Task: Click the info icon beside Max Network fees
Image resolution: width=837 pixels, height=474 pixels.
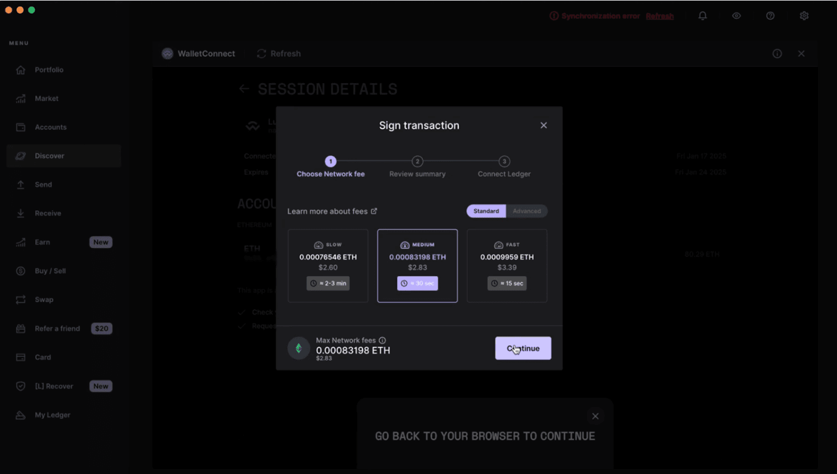Action: point(382,340)
